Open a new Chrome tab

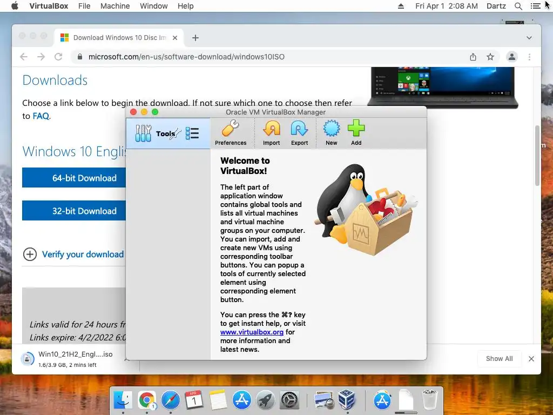(195, 38)
